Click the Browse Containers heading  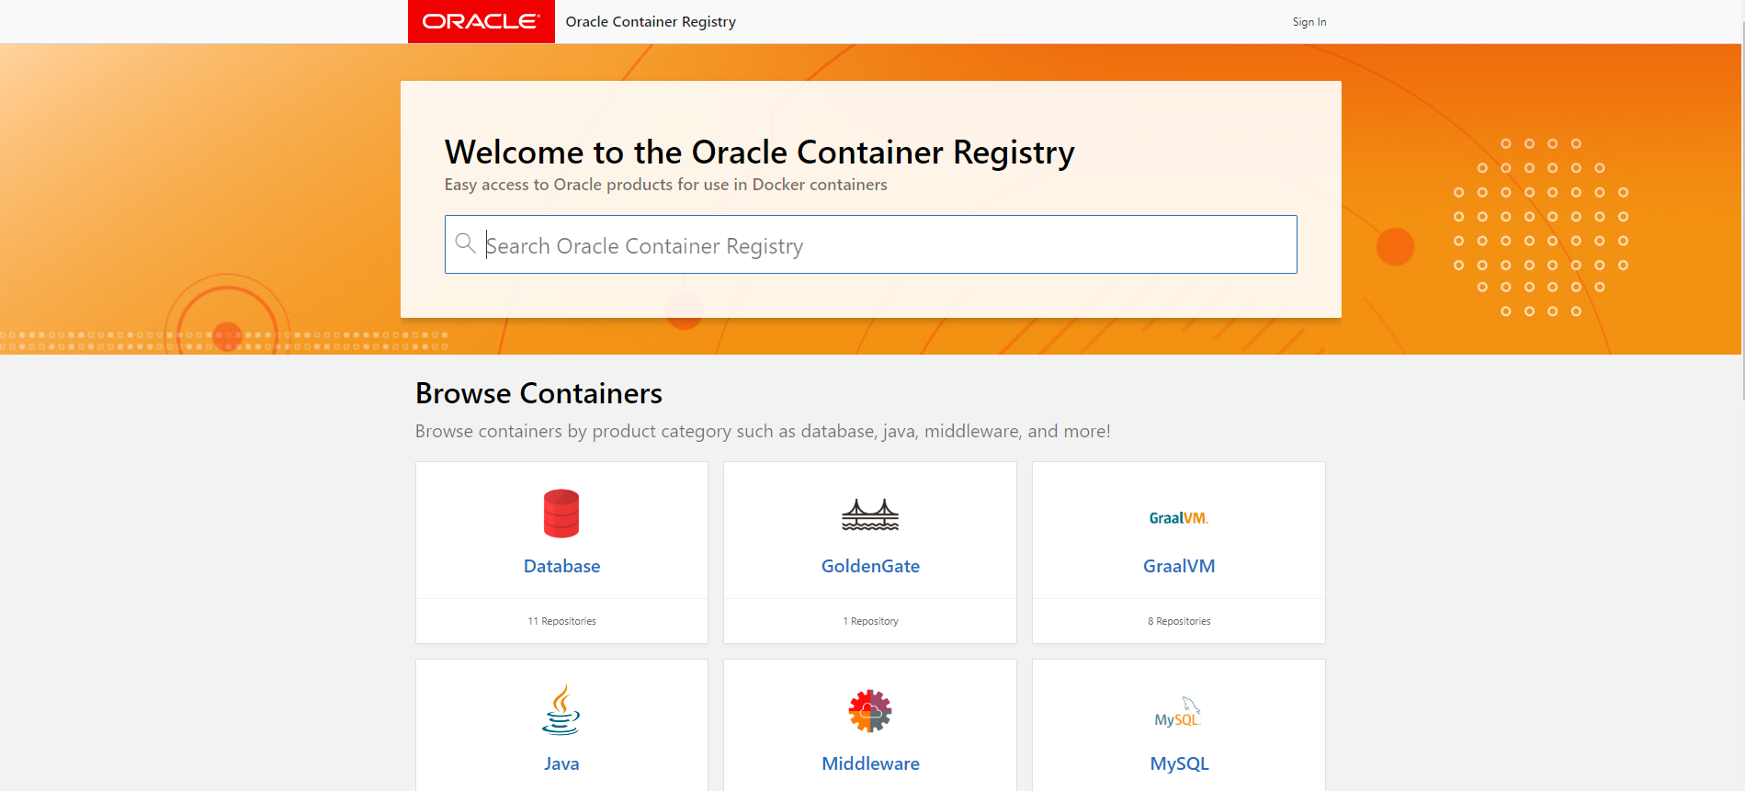point(538,393)
